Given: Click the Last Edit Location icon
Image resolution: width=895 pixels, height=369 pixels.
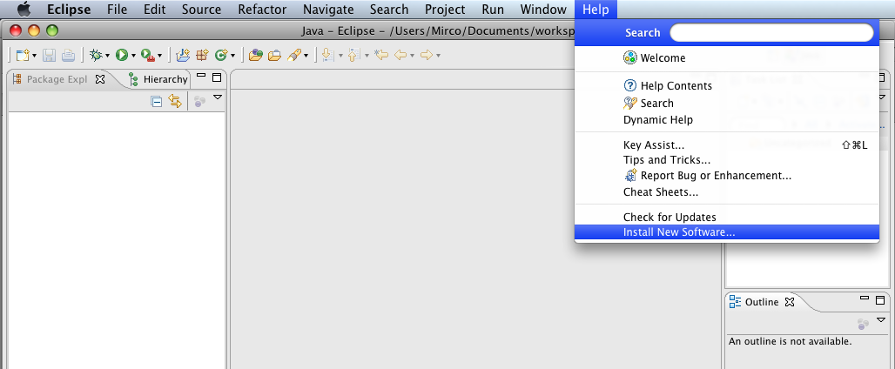Looking at the screenshot, I should [380, 56].
